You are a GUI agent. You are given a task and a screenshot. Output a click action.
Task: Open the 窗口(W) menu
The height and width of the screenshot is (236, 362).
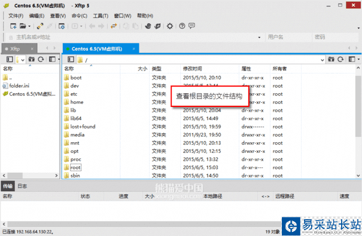(x=123, y=16)
